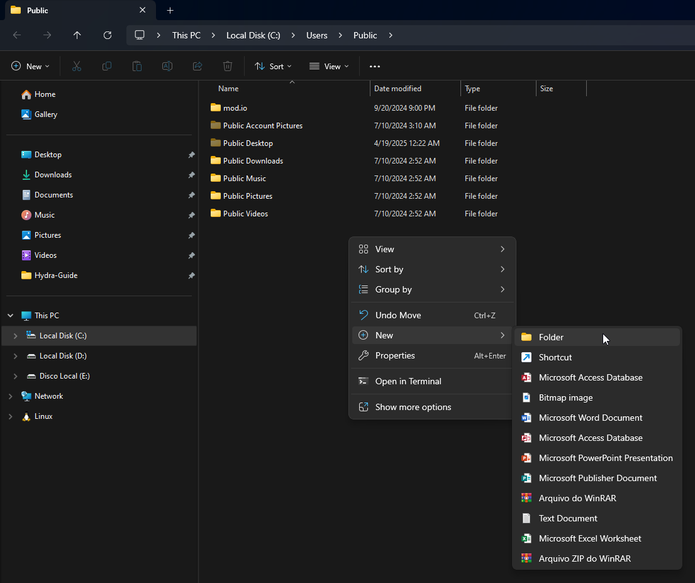Click Show more options in context menu
The height and width of the screenshot is (583, 695).
point(432,407)
